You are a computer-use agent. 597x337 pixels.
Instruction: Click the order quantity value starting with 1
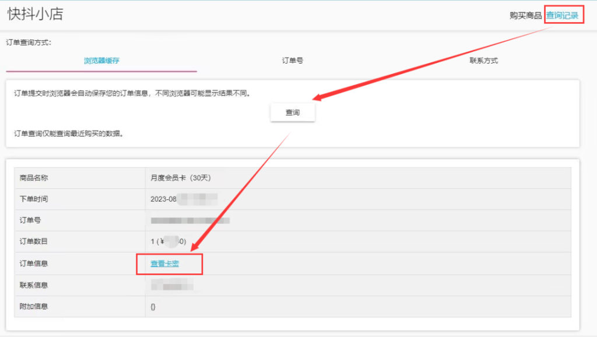[x=168, y=241]
